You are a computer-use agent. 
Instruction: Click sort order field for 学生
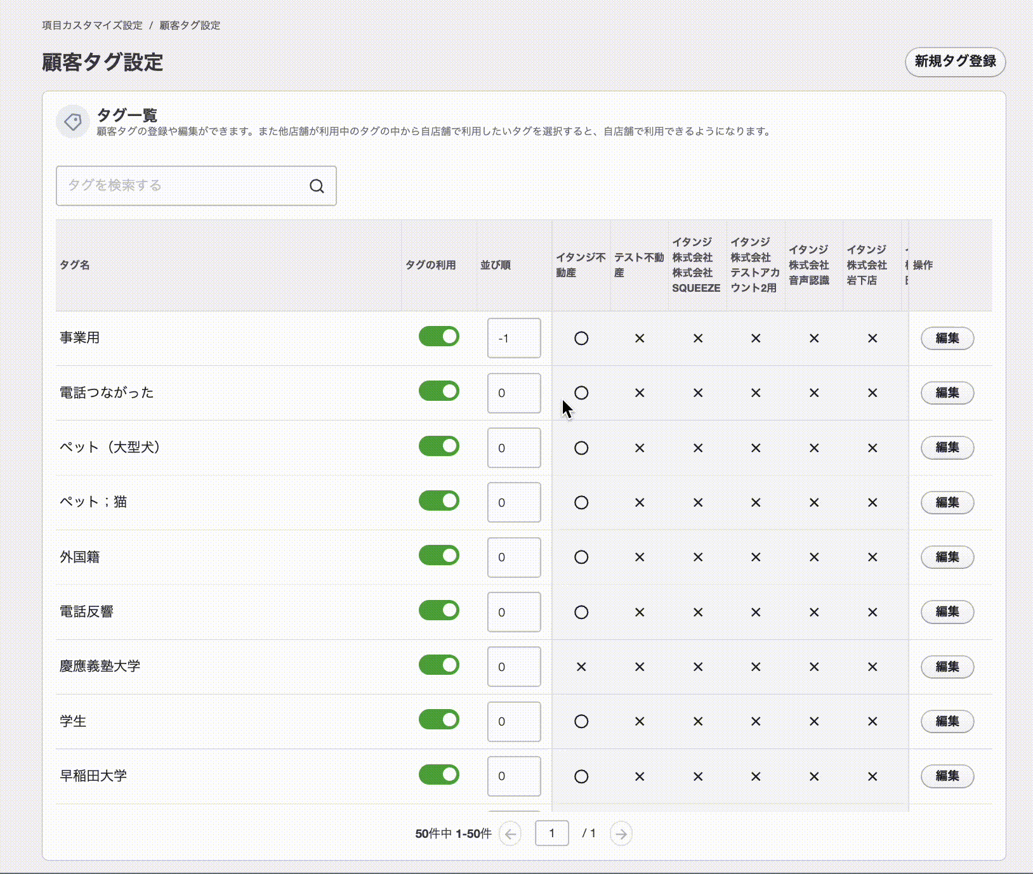click(x=514, y=721)
